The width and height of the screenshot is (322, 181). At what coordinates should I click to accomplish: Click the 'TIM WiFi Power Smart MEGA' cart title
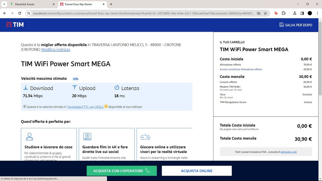tap(254, 49)
